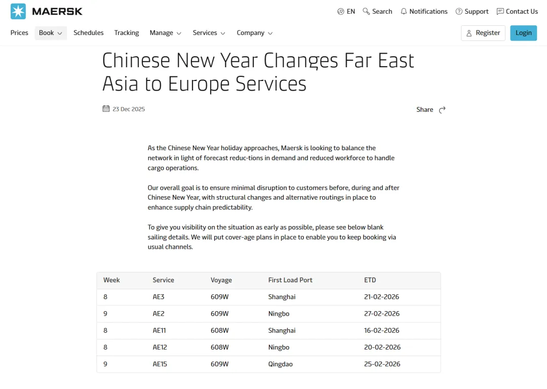Screen dimensions: 547x389
Task: Expand the Services dropdown
Action: [209, 32]
